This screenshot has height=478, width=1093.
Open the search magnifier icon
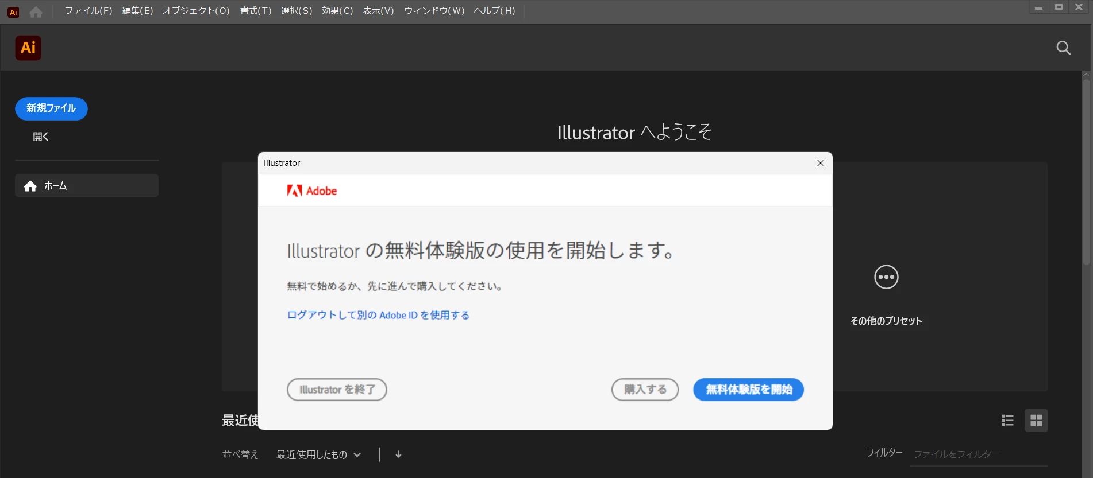click(1063, 48)
